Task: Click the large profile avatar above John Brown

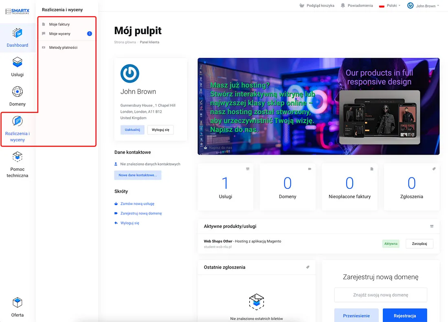Action: [130, 73]
